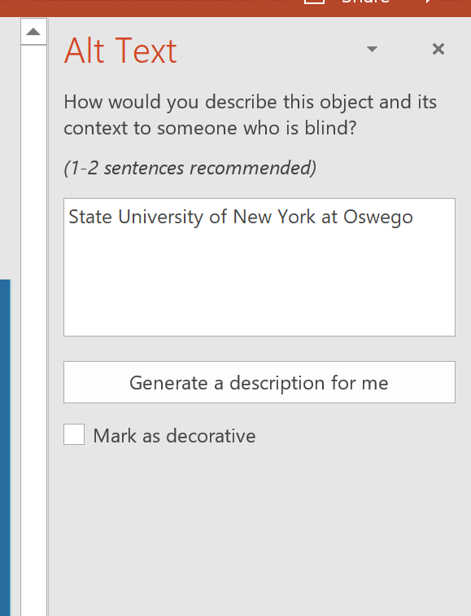Viewport: 471px width, 616px height.
Task: Click Generate a description for me
Action: point(259,382)
